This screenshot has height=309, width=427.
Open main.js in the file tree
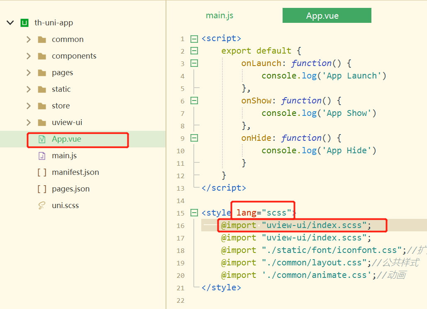tap(64, 156)
